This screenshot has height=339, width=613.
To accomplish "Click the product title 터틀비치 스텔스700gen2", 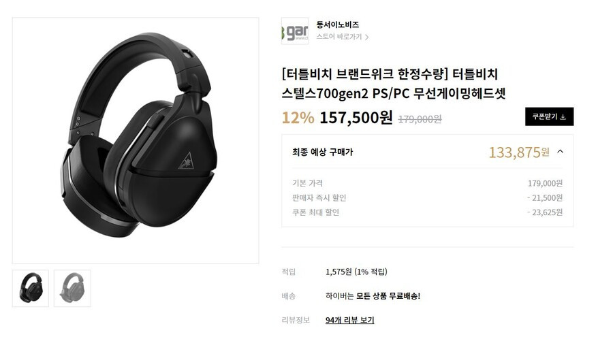I will tap(393, 84).
